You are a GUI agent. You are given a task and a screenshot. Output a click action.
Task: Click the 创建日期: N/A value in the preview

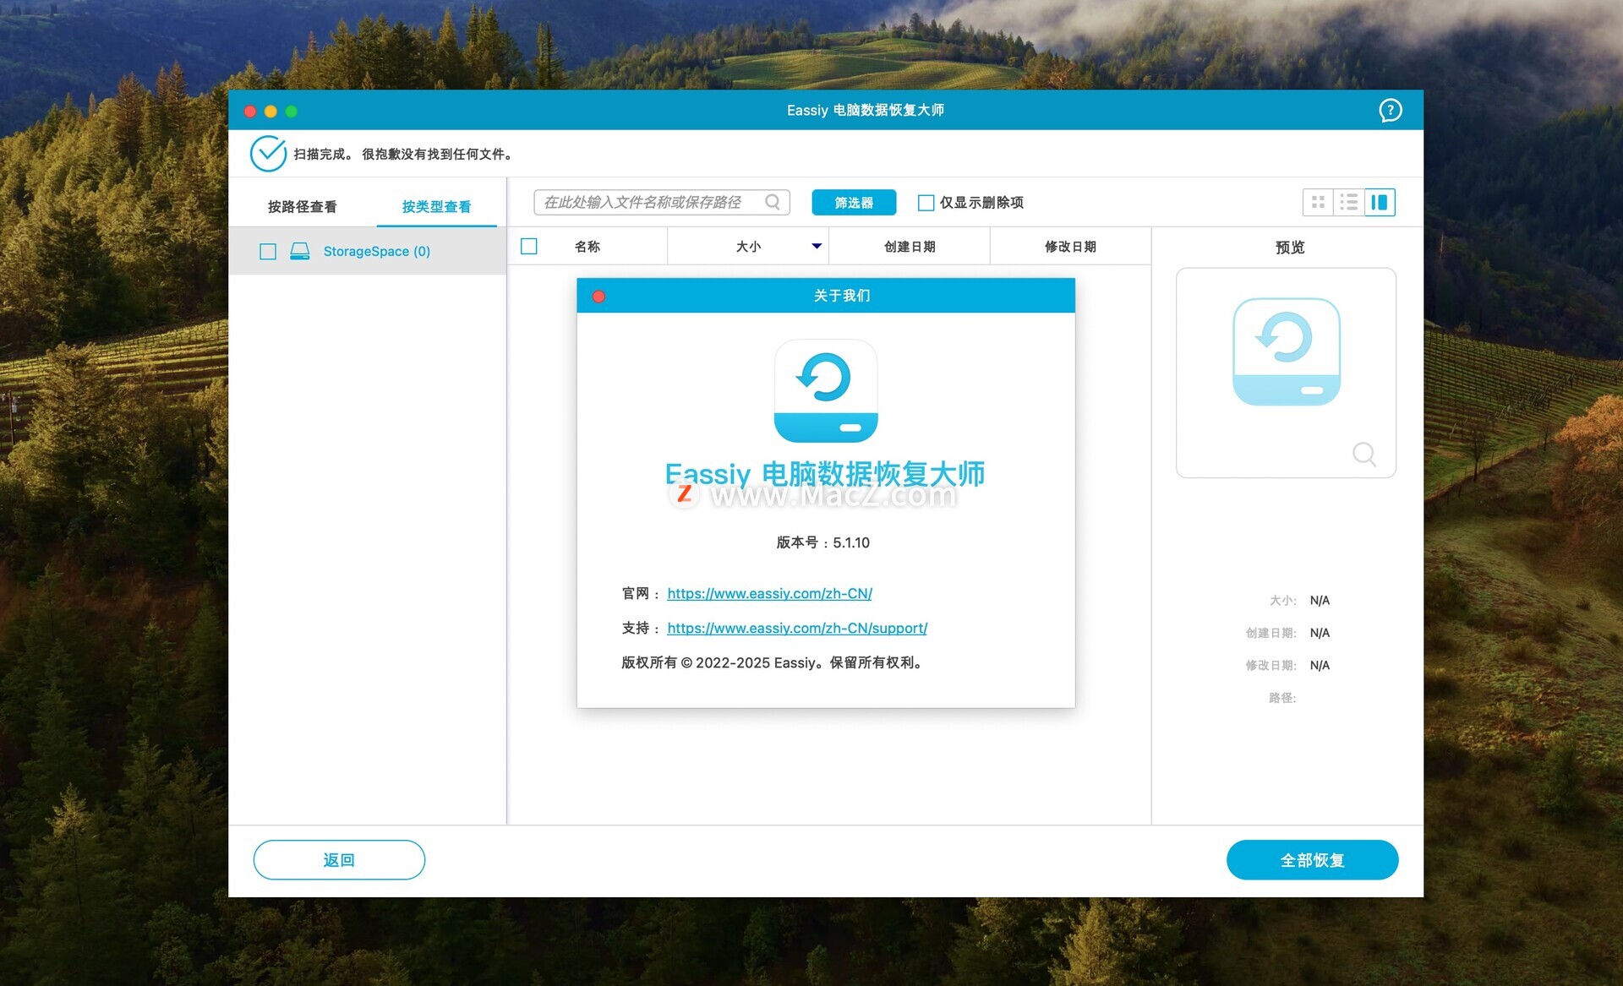pos(1320,633)
